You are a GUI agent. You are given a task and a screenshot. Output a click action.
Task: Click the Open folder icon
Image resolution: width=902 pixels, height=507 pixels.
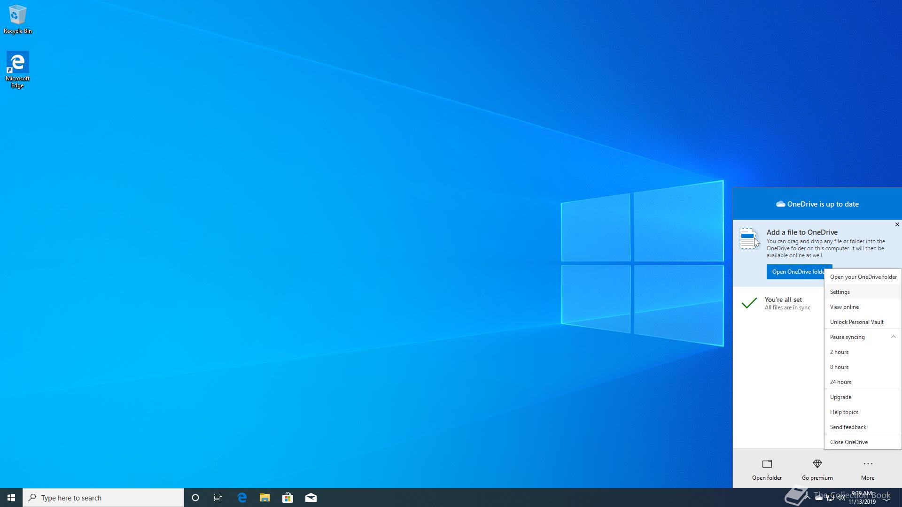tap(767, 464)
